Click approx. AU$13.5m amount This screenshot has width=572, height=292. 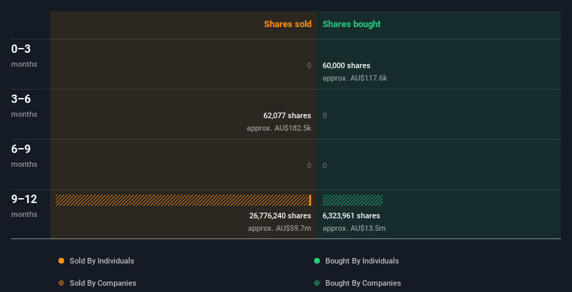coord(354,229)
